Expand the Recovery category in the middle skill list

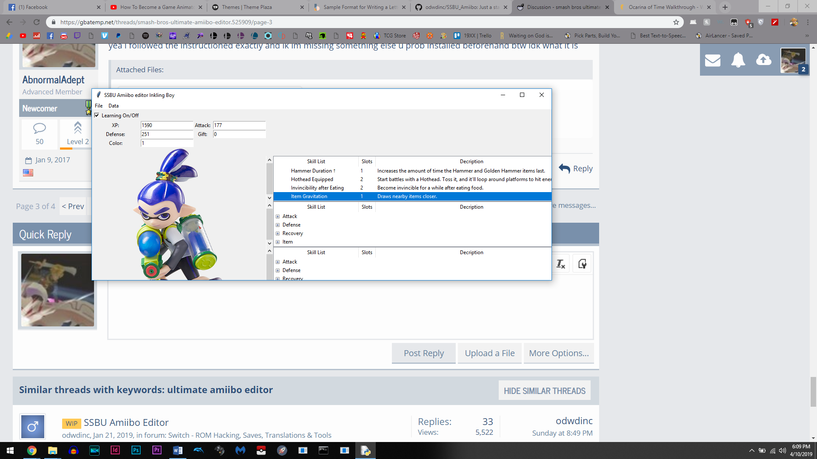[278, 233]
